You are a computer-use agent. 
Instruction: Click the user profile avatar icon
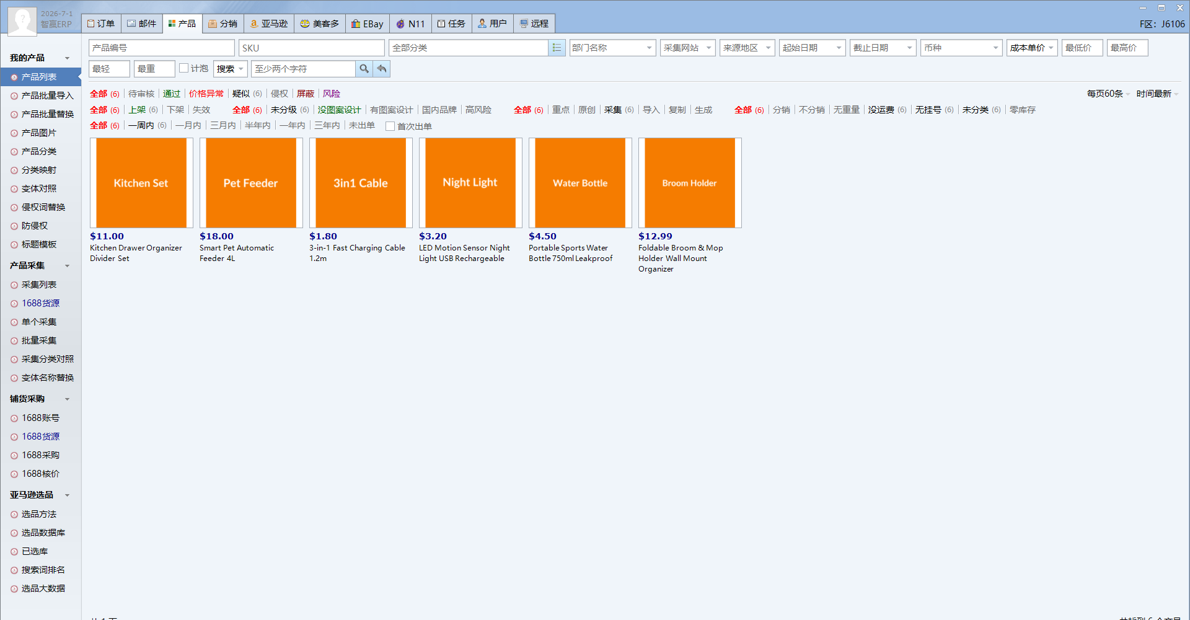point(22,21)
